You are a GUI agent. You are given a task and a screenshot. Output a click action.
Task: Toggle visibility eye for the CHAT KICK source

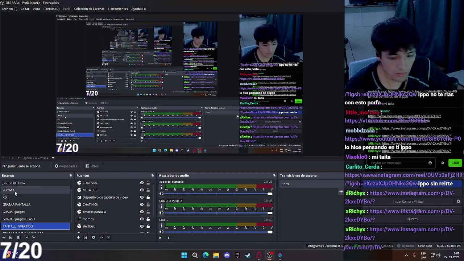pos(142,204)
